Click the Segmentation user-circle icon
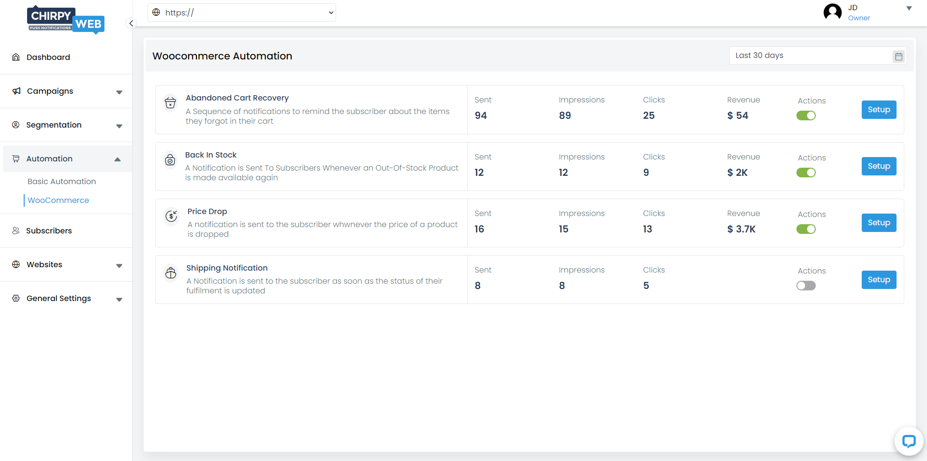The height and width of the screenshot is (461, 927). 16,125
